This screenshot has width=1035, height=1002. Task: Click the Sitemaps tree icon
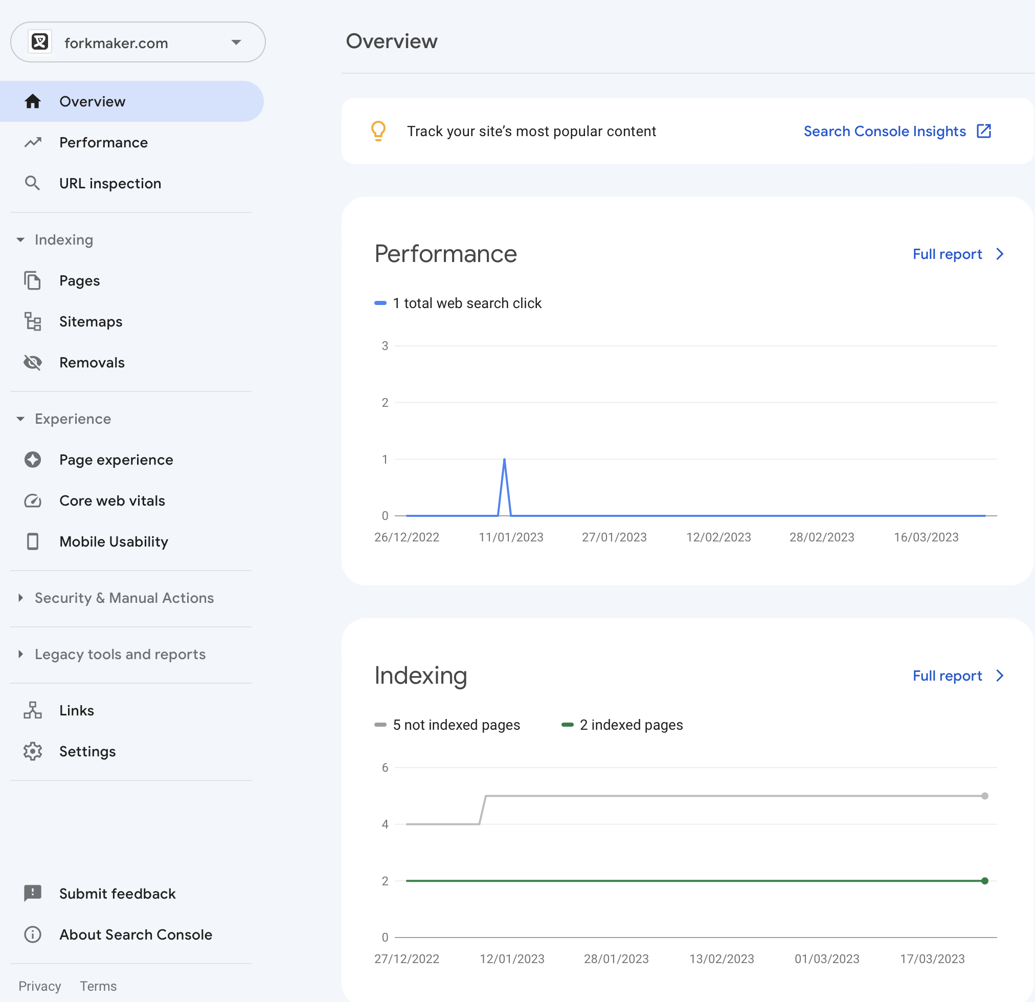pos(33,321)
